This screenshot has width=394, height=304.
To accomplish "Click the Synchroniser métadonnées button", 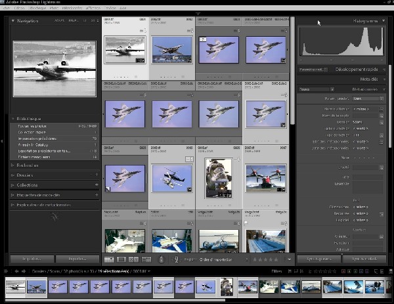I will [x=364, y=259].
